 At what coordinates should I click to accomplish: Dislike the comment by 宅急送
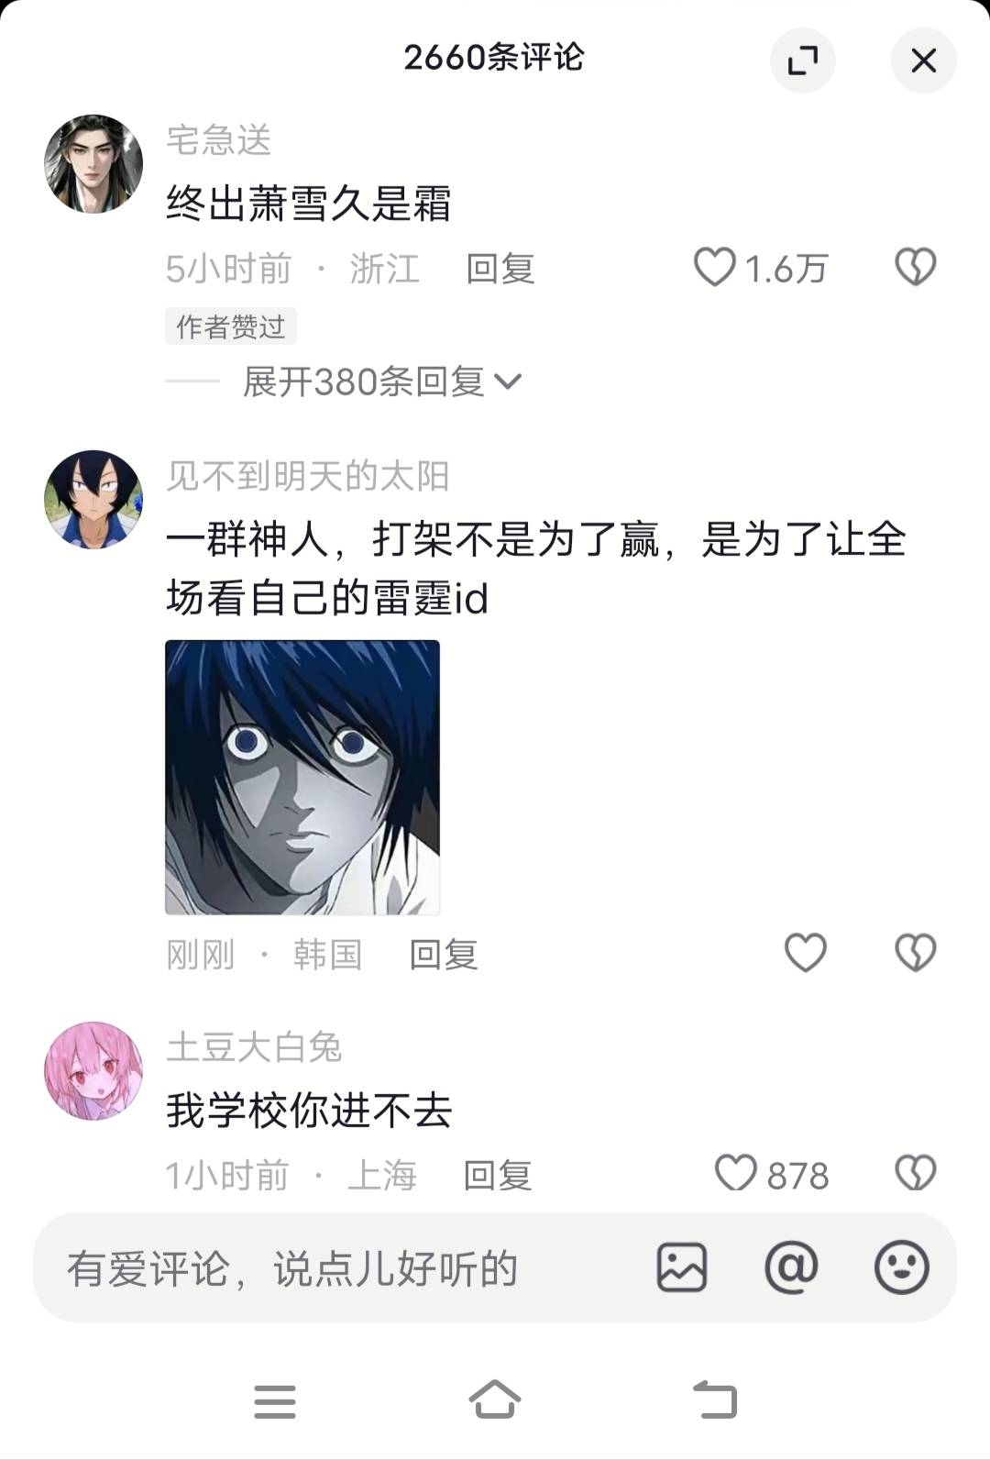pyautogui.click(x=915, y=268)
